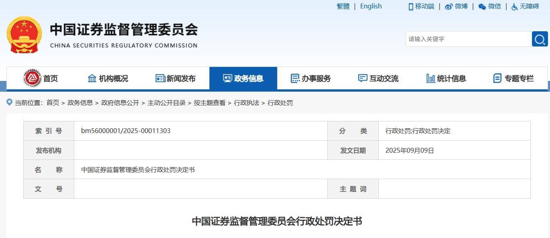Viewport: 550px width, 238px height.
Task: Open the 新闻发布 navigation tab
Action: pos(176,78)
